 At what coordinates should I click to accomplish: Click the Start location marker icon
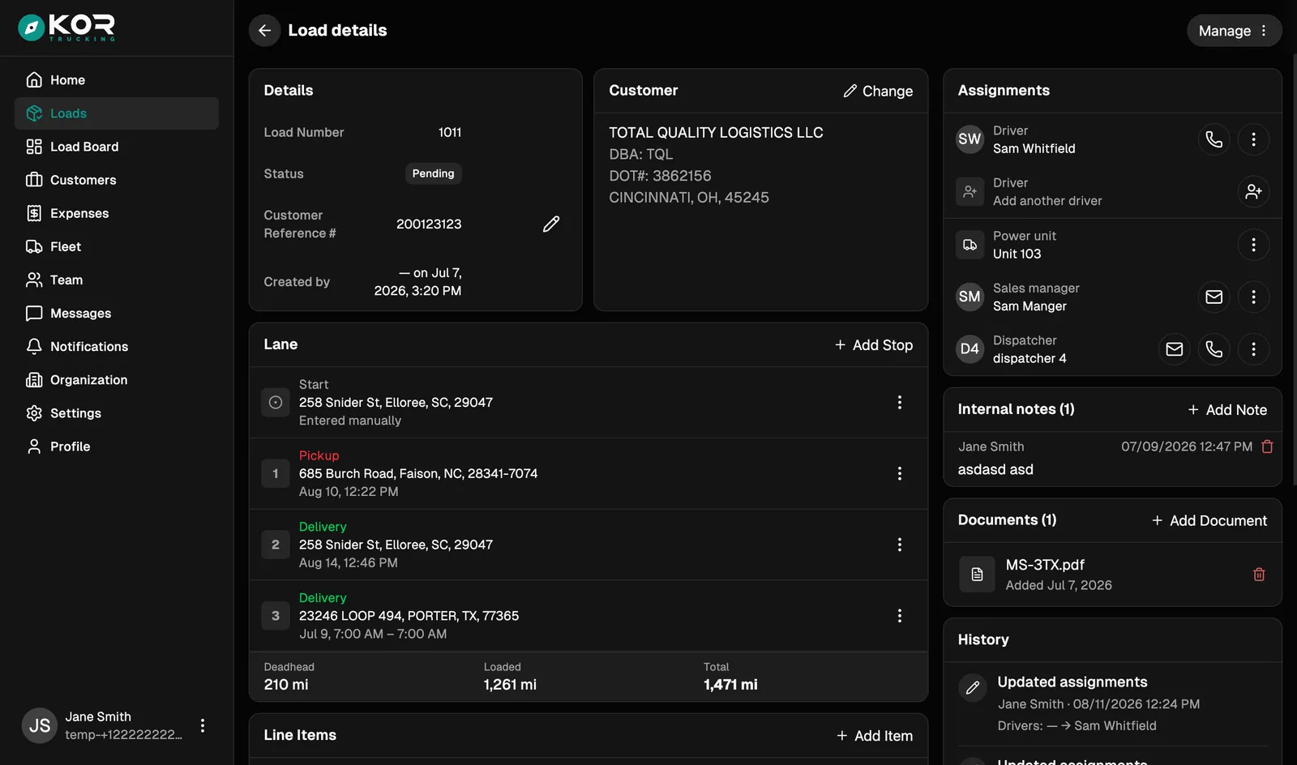coord(276,403)
